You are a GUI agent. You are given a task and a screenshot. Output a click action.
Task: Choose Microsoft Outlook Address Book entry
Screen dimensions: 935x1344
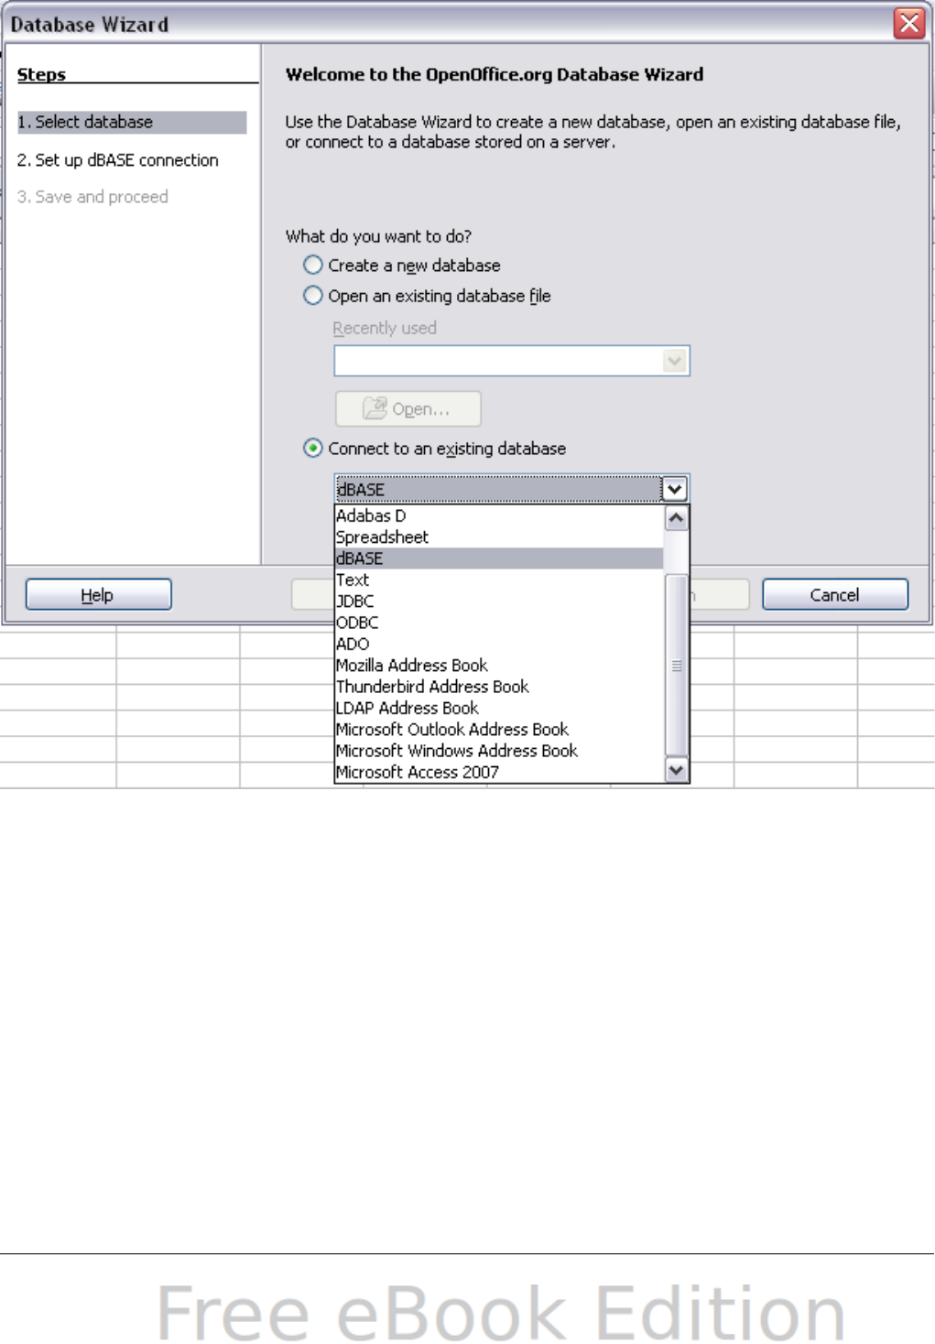pyautogui.click(x=499, y=729)
